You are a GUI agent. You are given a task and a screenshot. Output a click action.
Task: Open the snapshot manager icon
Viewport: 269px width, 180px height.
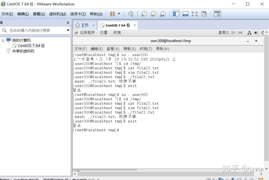pos(163,14)
